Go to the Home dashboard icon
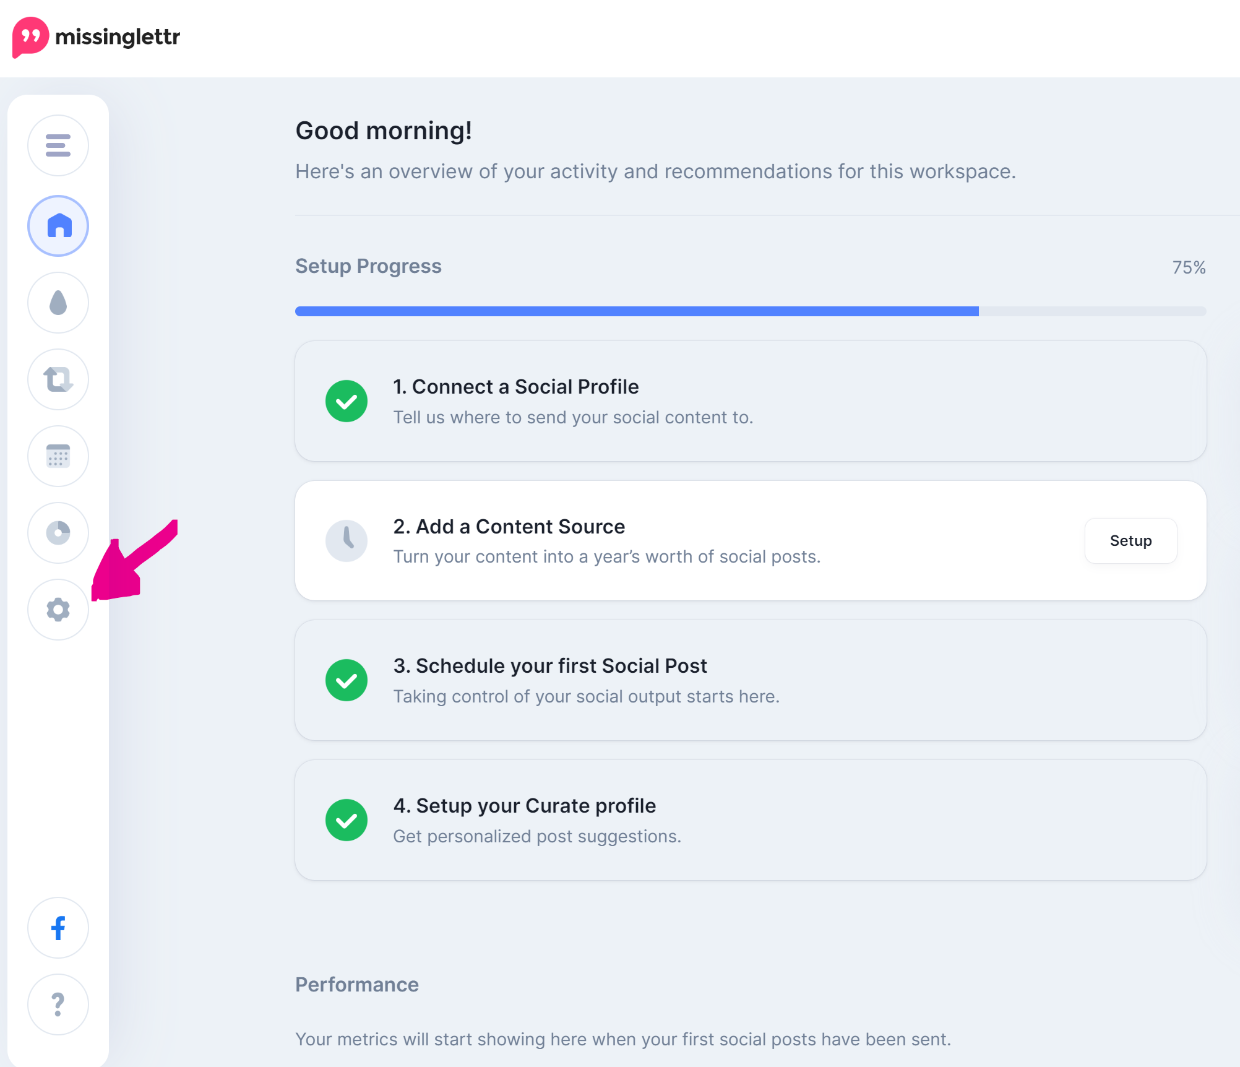The image size is (1240, 1067). (x=58, y=225)
